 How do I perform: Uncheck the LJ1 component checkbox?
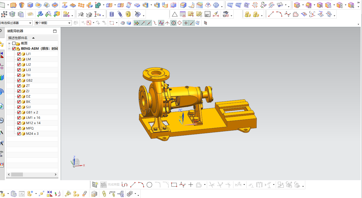point(19,54)
